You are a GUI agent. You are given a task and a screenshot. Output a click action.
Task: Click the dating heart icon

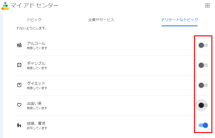pyautogui.click(x=19, y=105)
